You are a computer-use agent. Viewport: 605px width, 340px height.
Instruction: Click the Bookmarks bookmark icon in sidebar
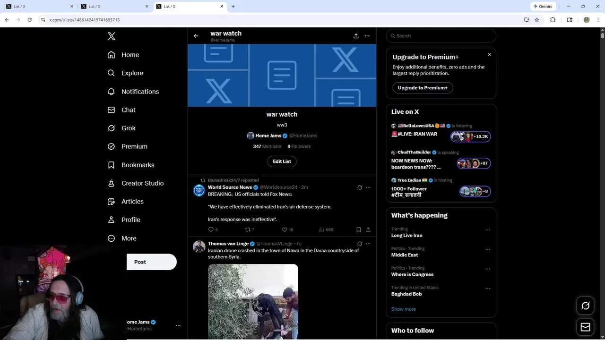point(112,165)
